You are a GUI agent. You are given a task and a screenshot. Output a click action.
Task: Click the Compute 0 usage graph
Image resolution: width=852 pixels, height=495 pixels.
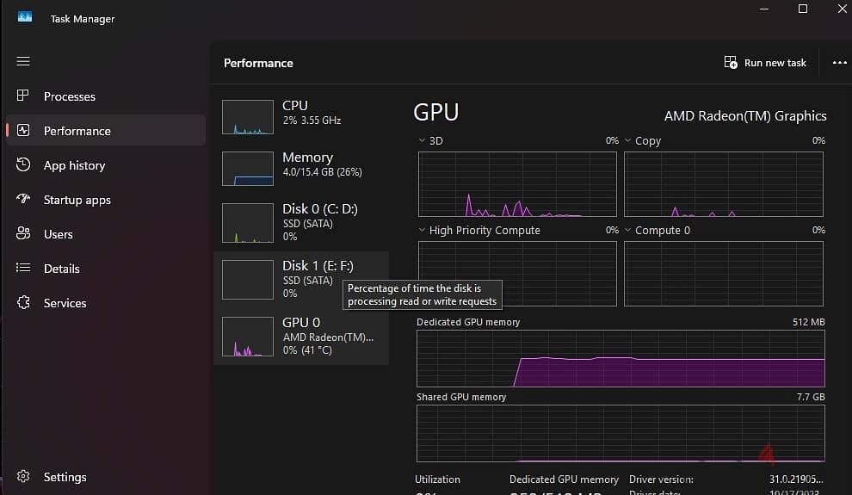723,274
